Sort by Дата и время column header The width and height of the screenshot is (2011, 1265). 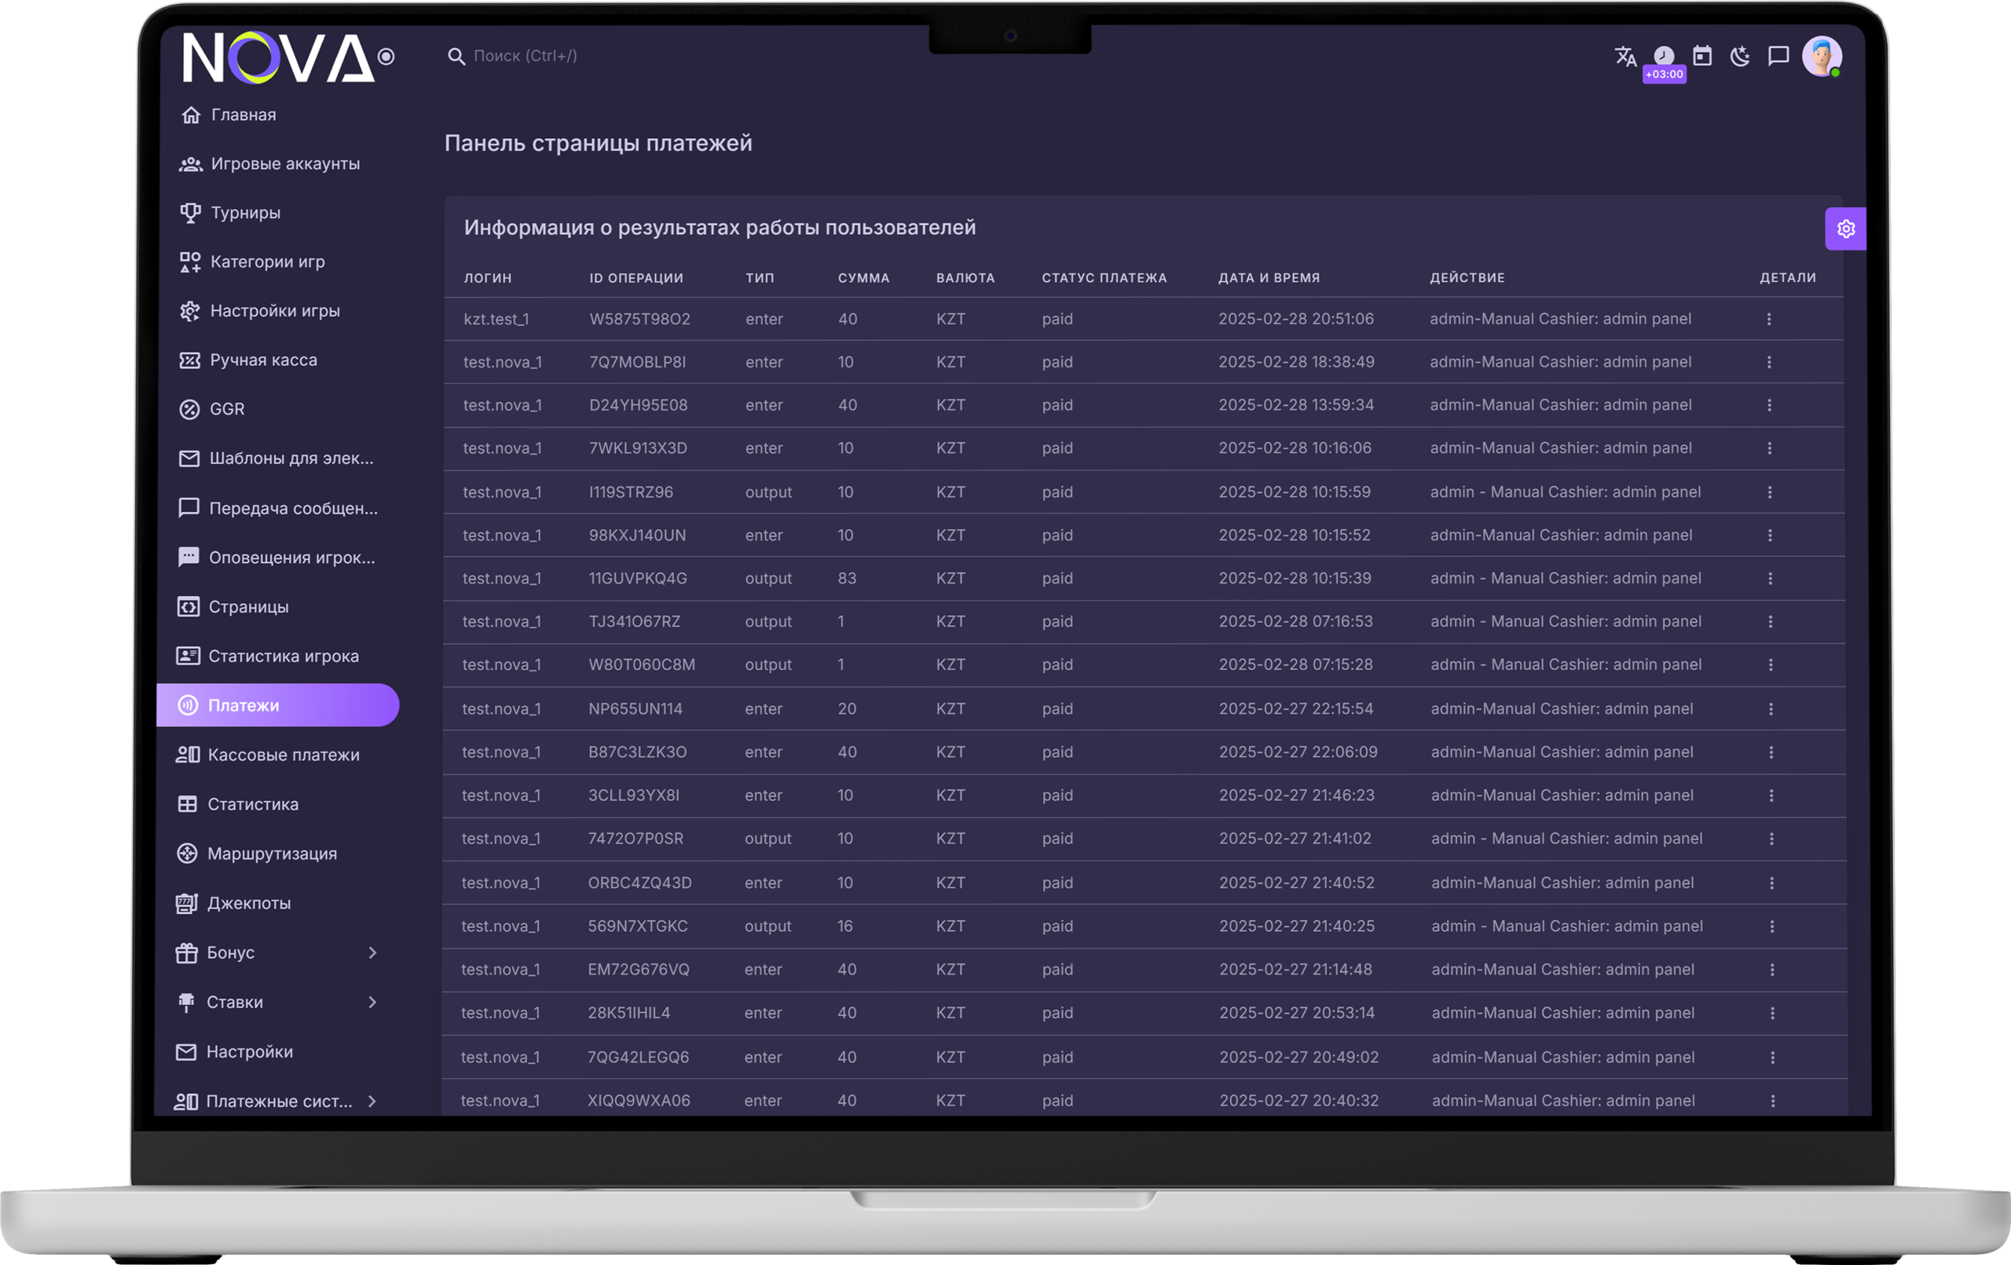pyautogui.click(x=1269, y=278)
